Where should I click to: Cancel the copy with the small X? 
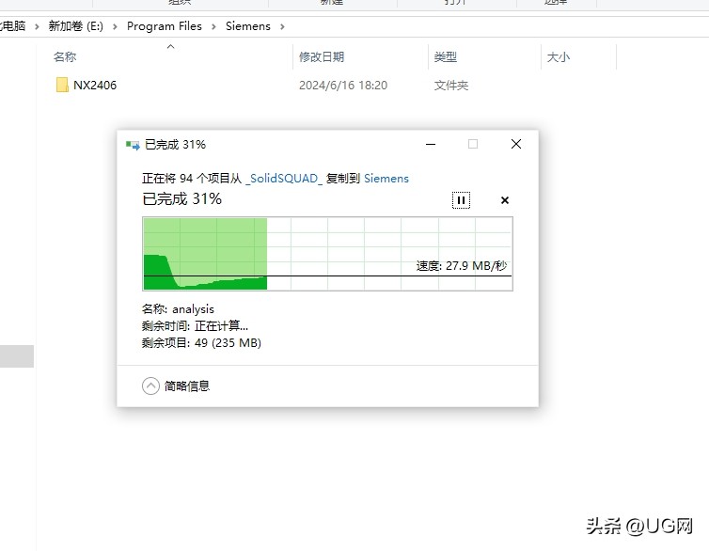click(505, 200)
